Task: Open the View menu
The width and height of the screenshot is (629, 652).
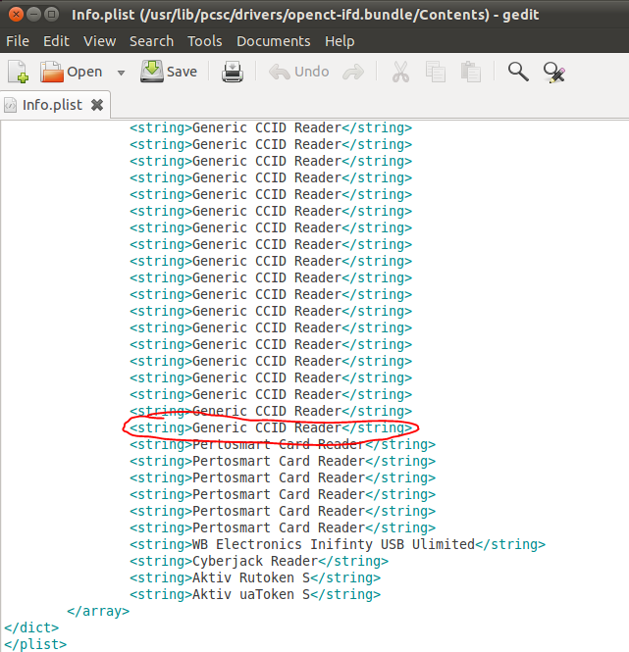Action: (99, 41)
